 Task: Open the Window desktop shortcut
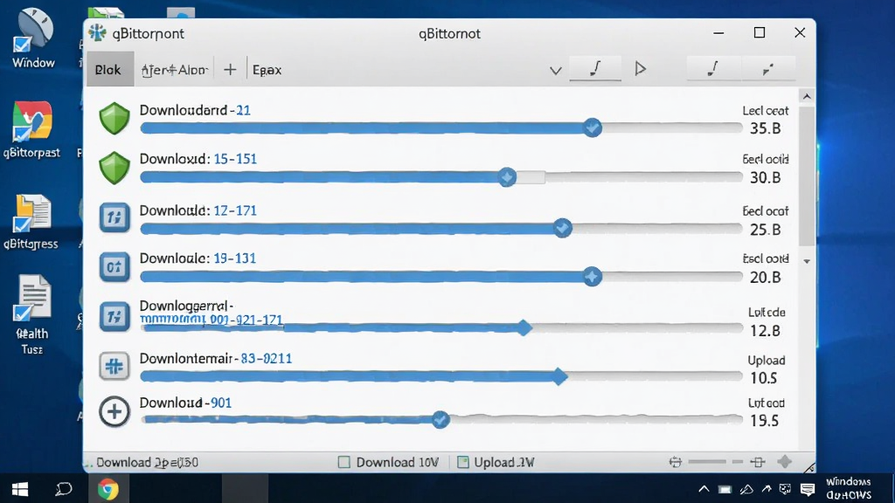click(x=34, y=38)
